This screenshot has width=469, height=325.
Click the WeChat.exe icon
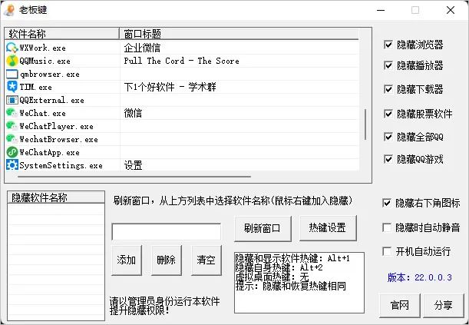(12, 113)
